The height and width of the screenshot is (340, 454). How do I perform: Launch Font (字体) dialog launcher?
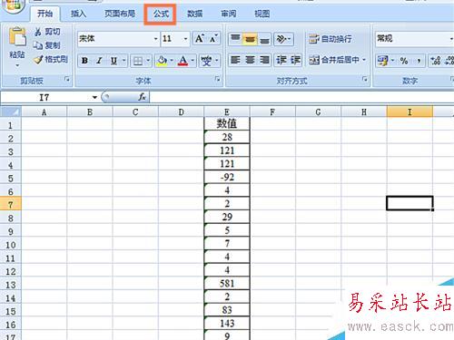[217, 80]
